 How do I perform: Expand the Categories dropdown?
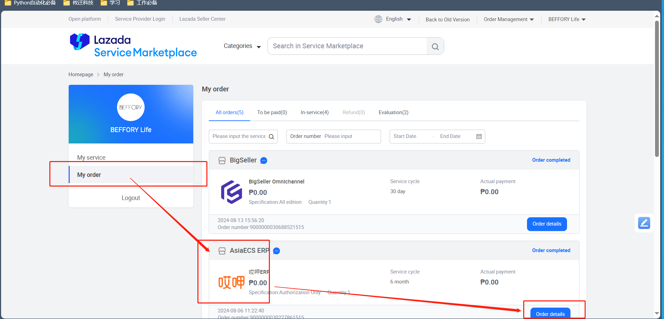pyautogui.click(x=242, y=46)
